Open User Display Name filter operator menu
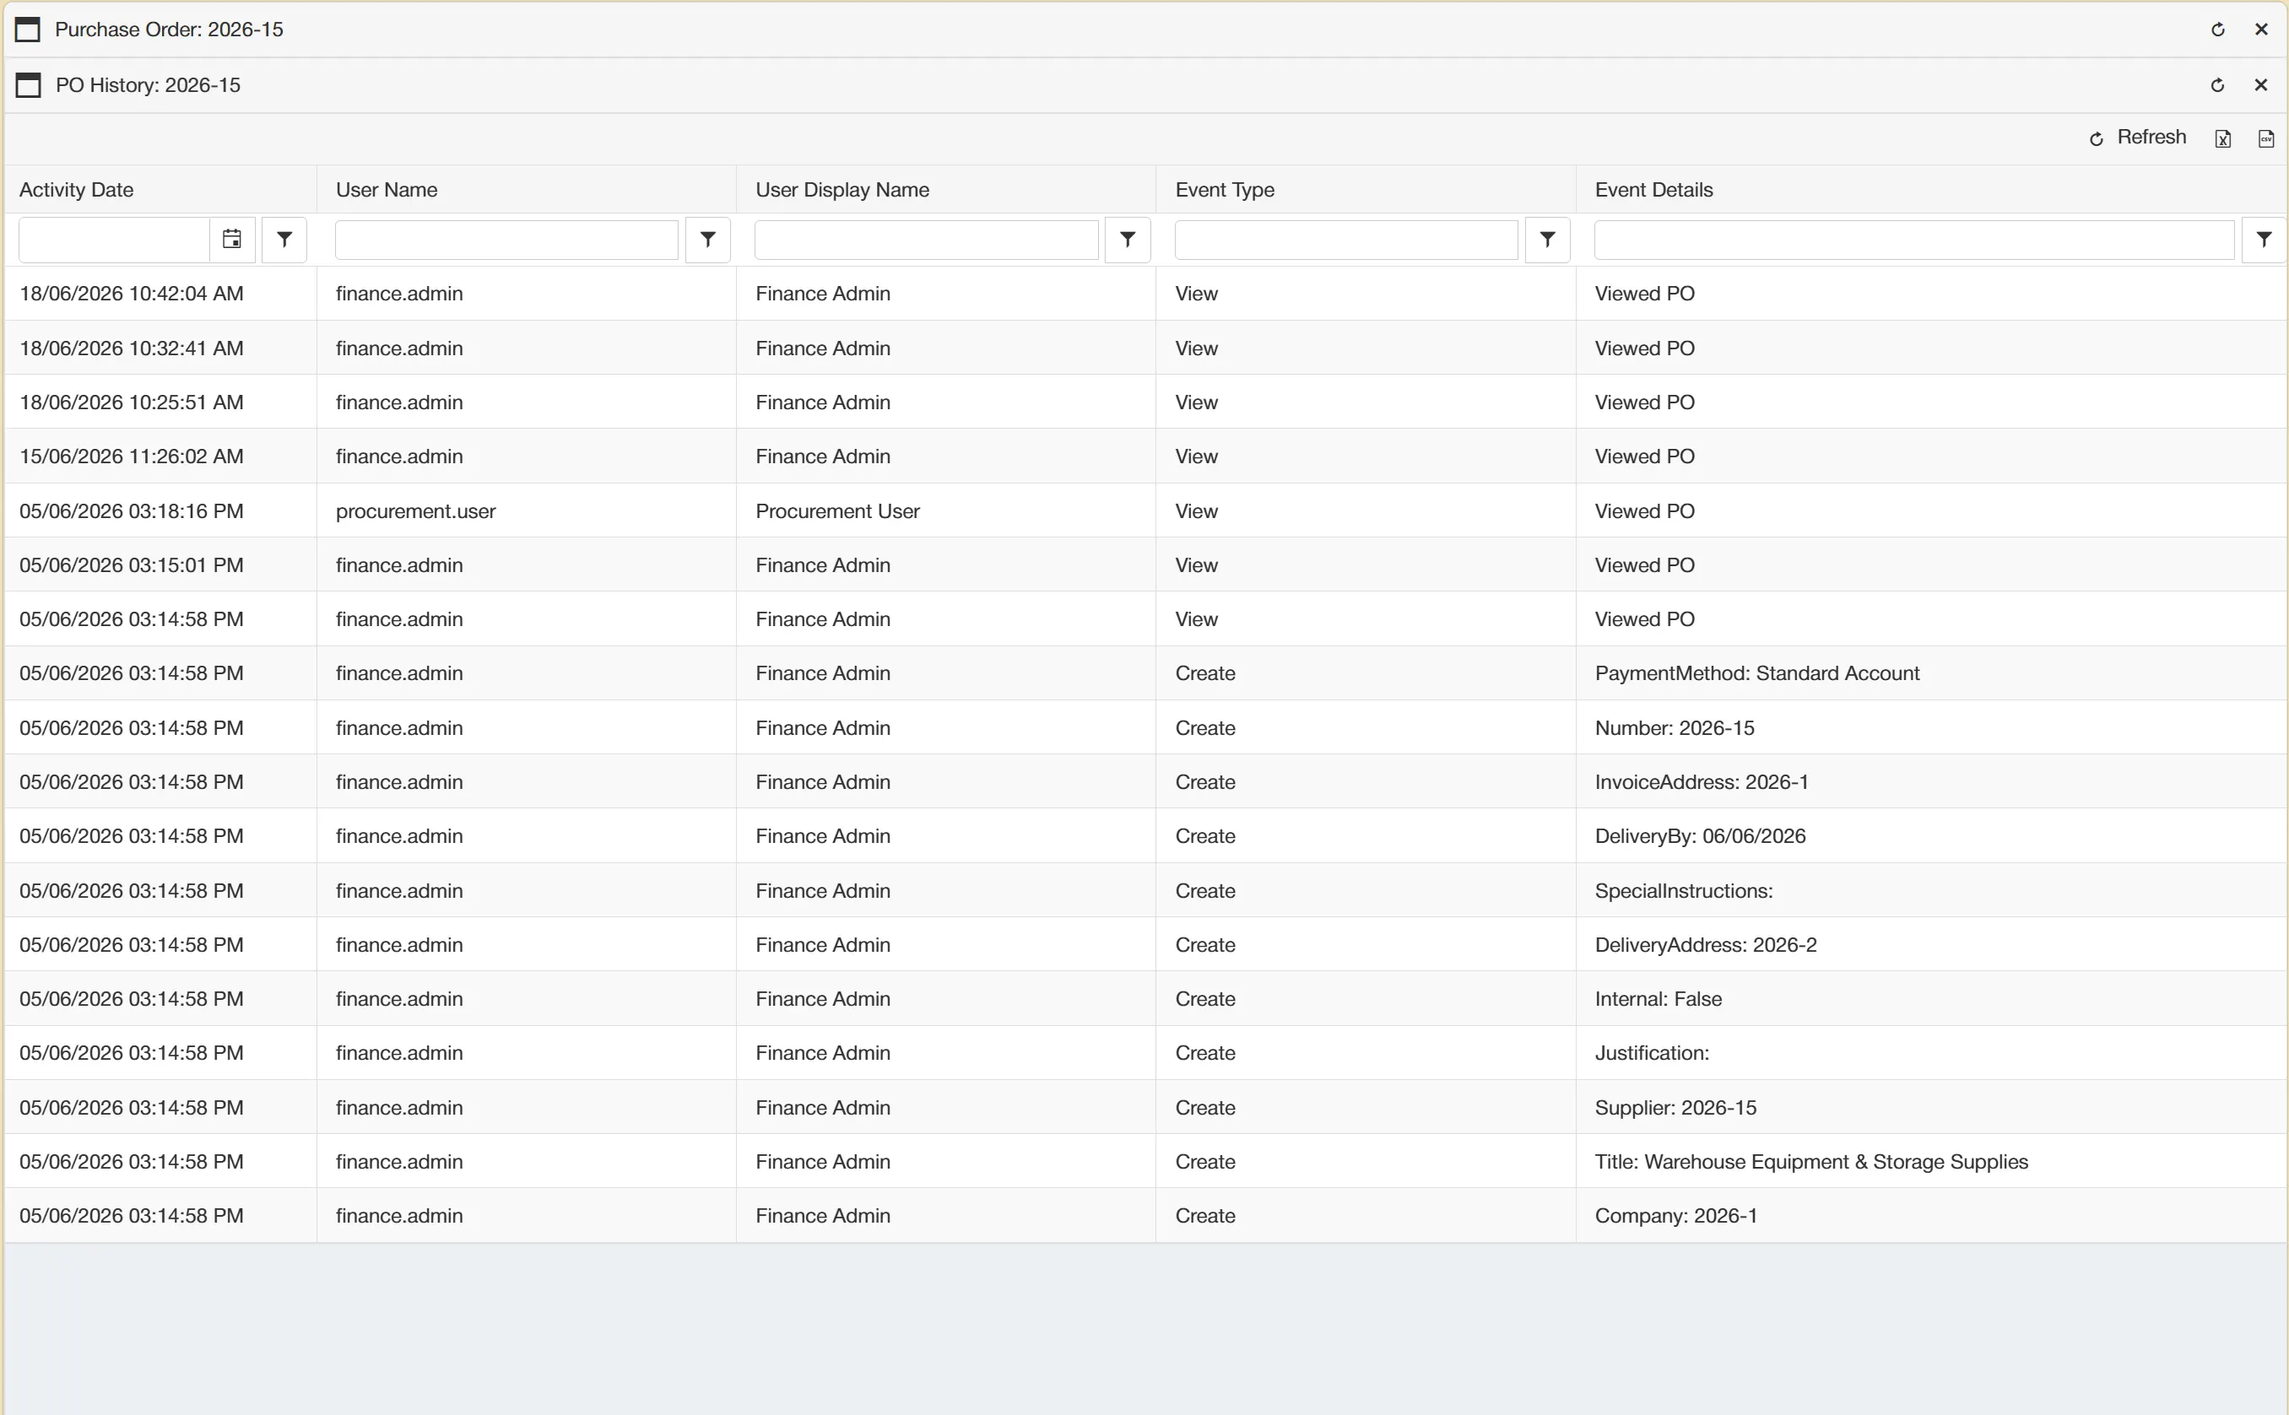 point(1127,240)
